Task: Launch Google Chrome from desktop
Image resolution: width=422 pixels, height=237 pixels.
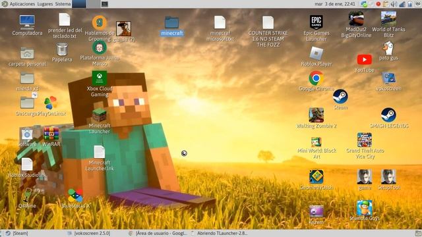Action: point(316,78)
